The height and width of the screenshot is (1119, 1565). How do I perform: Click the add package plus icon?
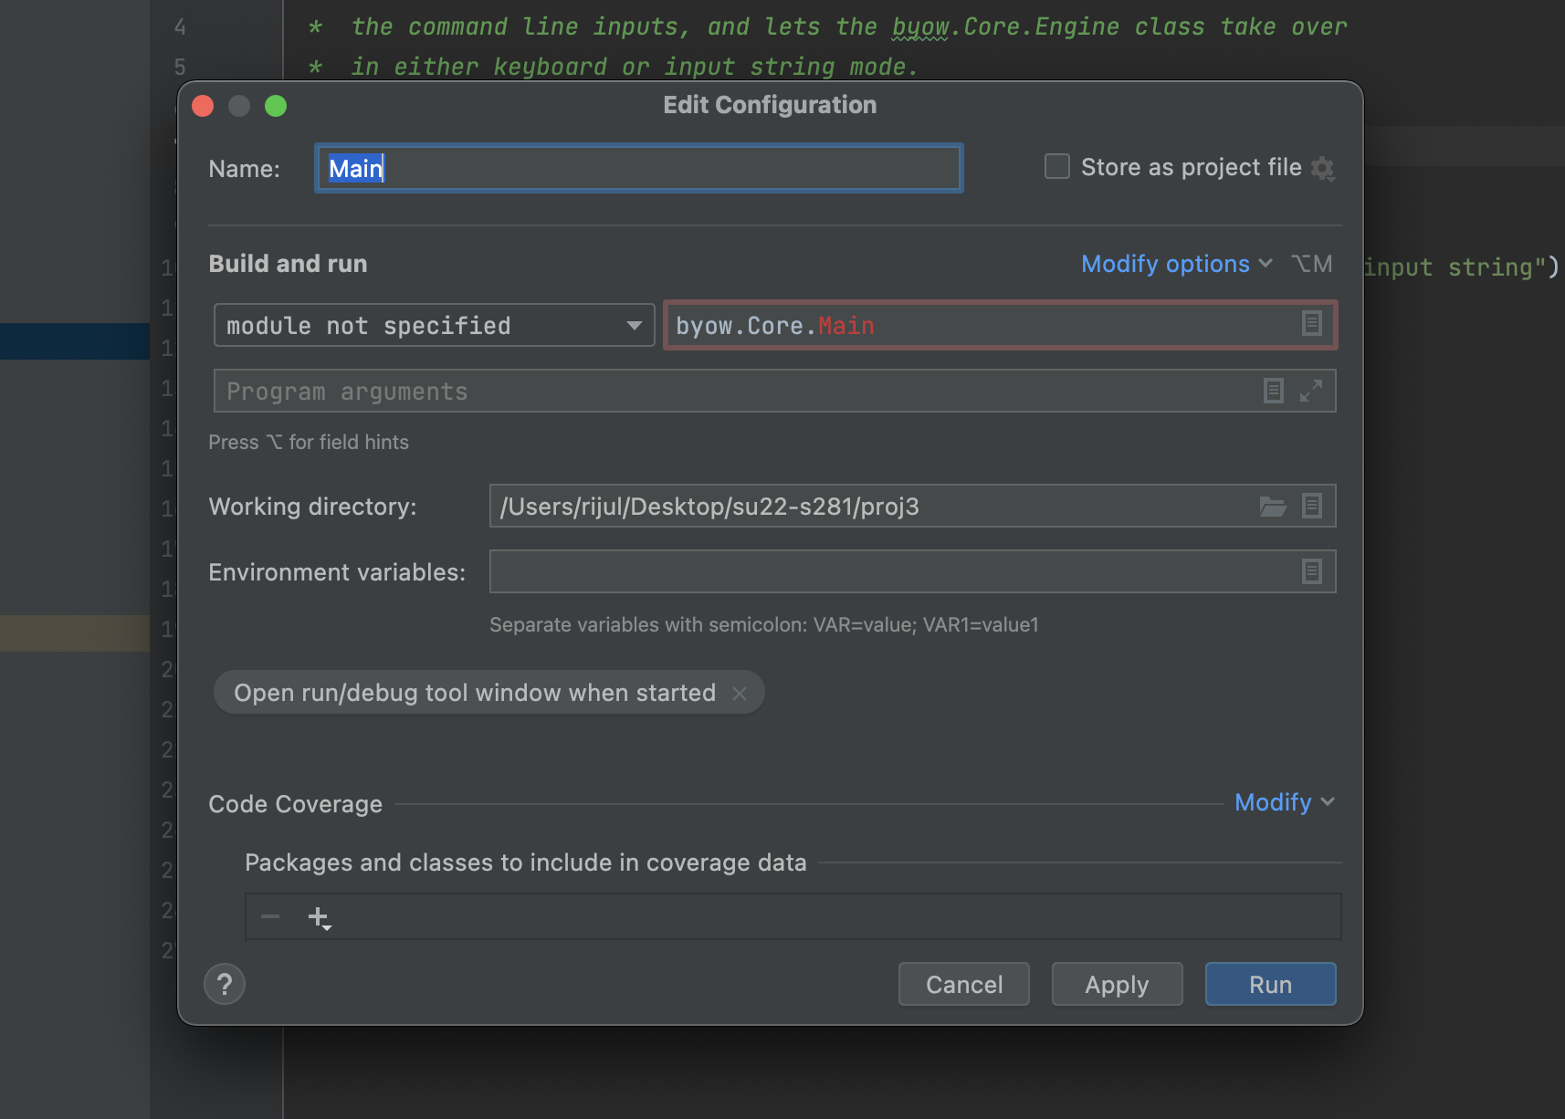[x=318, y=917]
